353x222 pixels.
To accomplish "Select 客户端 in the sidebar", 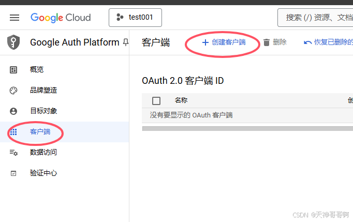I will tap(64, 132).
